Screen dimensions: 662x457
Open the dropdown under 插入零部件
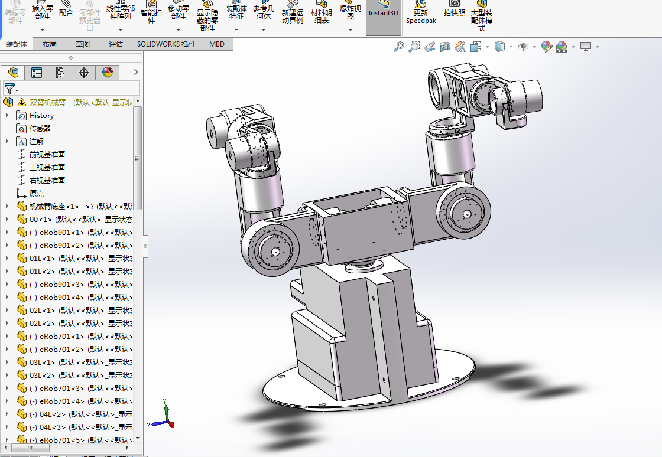(x=42, y=30)
